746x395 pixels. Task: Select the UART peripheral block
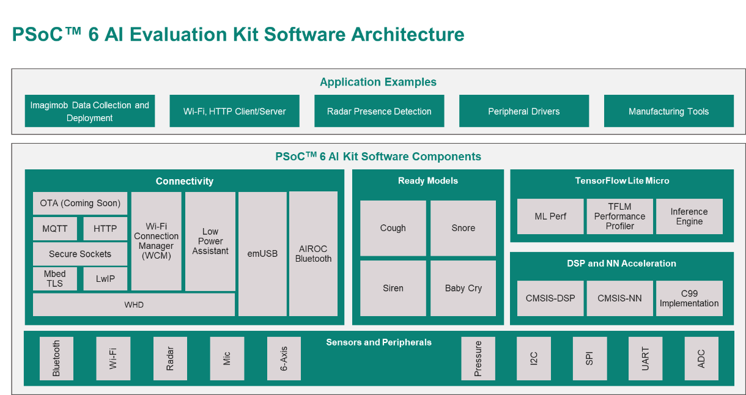[645, 358]
